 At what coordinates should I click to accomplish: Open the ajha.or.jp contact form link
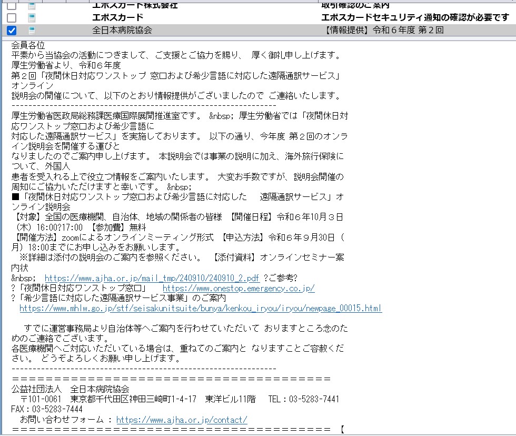(x=182, y=420)
